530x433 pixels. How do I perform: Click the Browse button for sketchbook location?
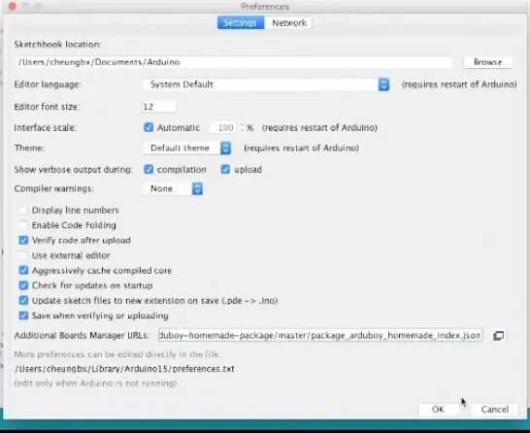coord(487,62)
